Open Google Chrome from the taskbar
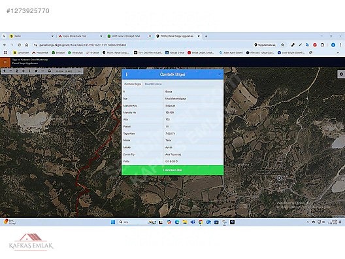The height and width of the screenshot is (259, 345). 201,222
